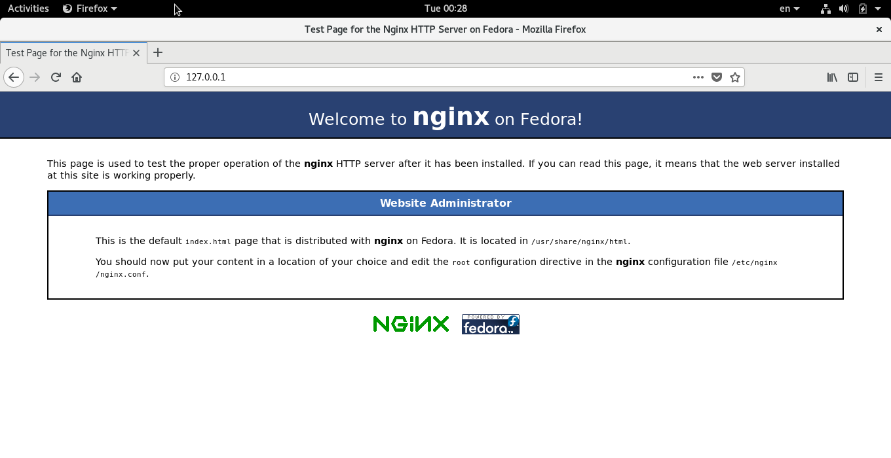Reload the current page
This screenshot has width=891, height=458.
tap(56, 77)
